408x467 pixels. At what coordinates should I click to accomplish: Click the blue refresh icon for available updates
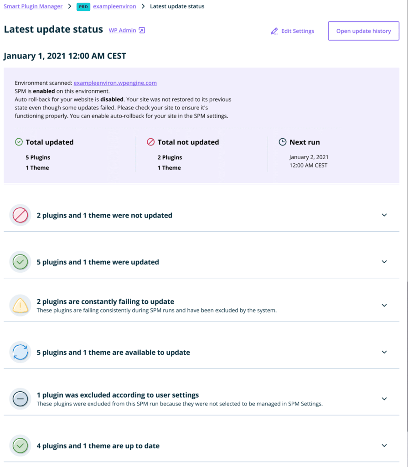[20, 352]
